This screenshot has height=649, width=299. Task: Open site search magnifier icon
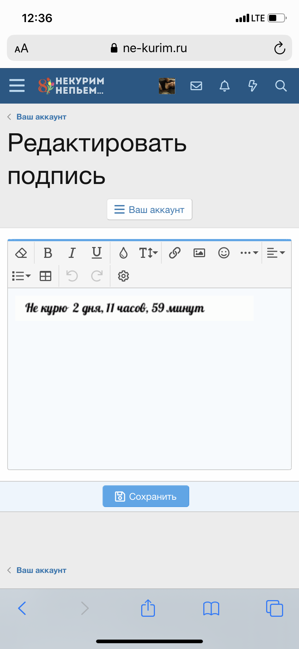(x=281, y=86)
